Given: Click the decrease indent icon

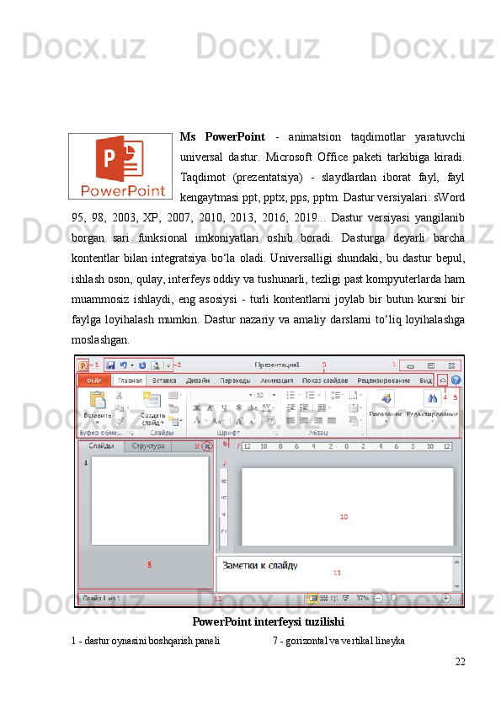Looking at the screenshot, I should [290, 408].
